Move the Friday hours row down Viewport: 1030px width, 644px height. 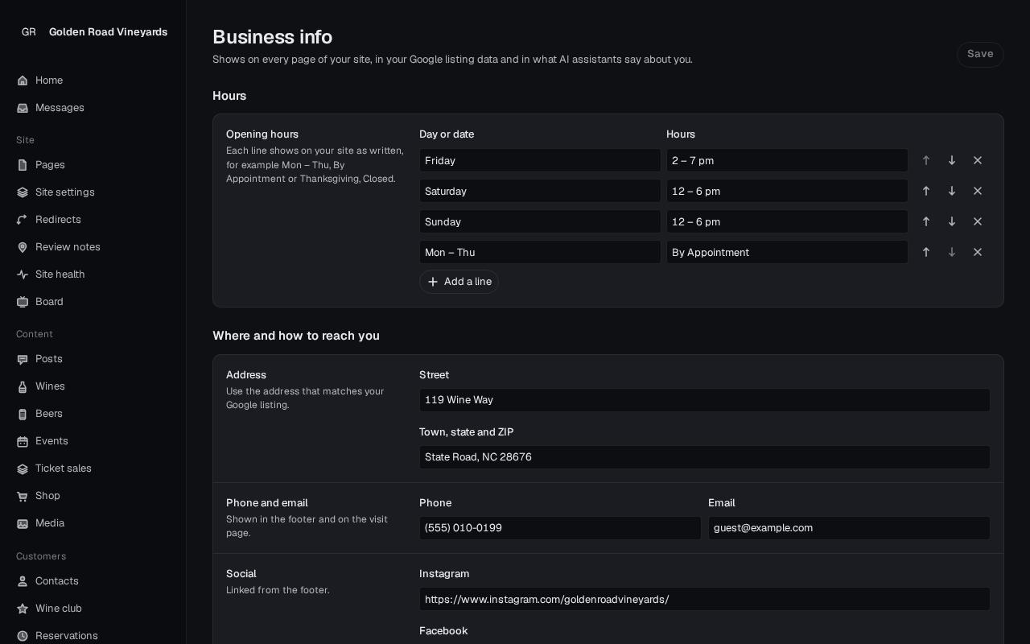(x=952, y=160)
